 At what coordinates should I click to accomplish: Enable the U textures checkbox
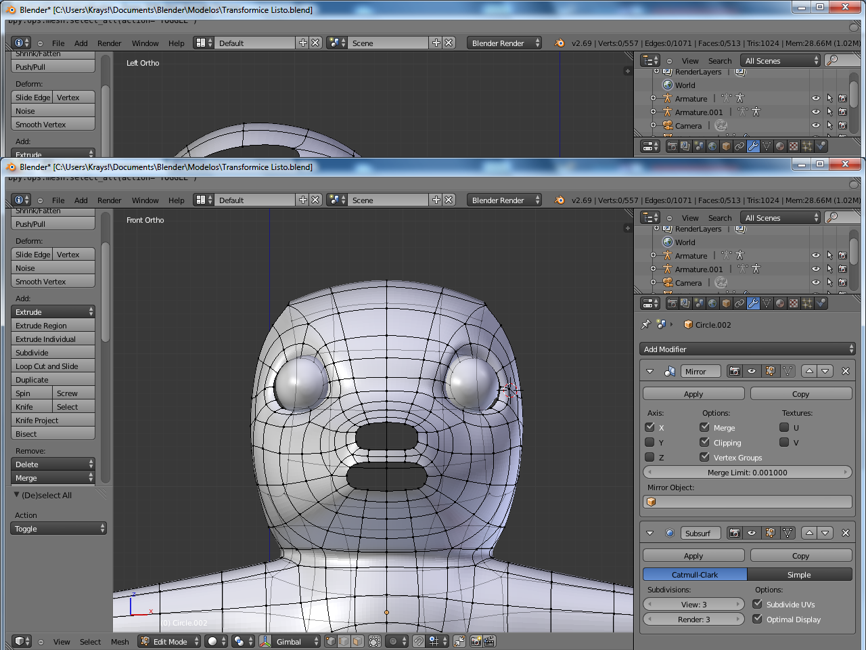784,427
